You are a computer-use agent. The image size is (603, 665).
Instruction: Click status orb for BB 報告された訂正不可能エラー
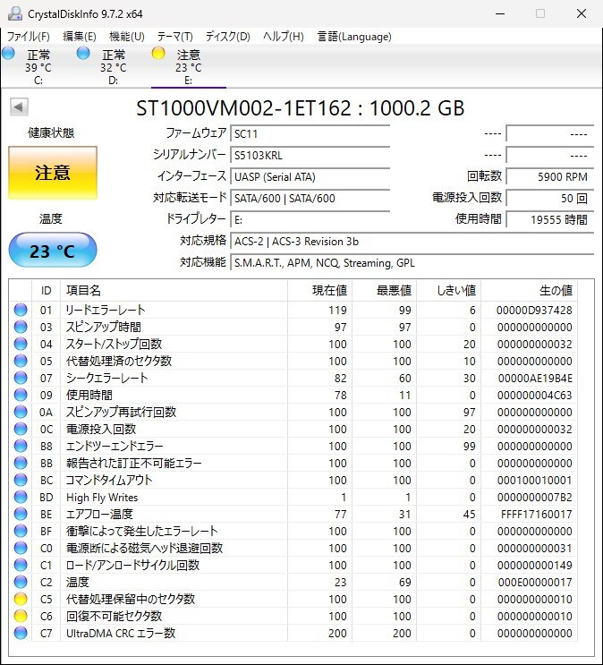[21, 463]
